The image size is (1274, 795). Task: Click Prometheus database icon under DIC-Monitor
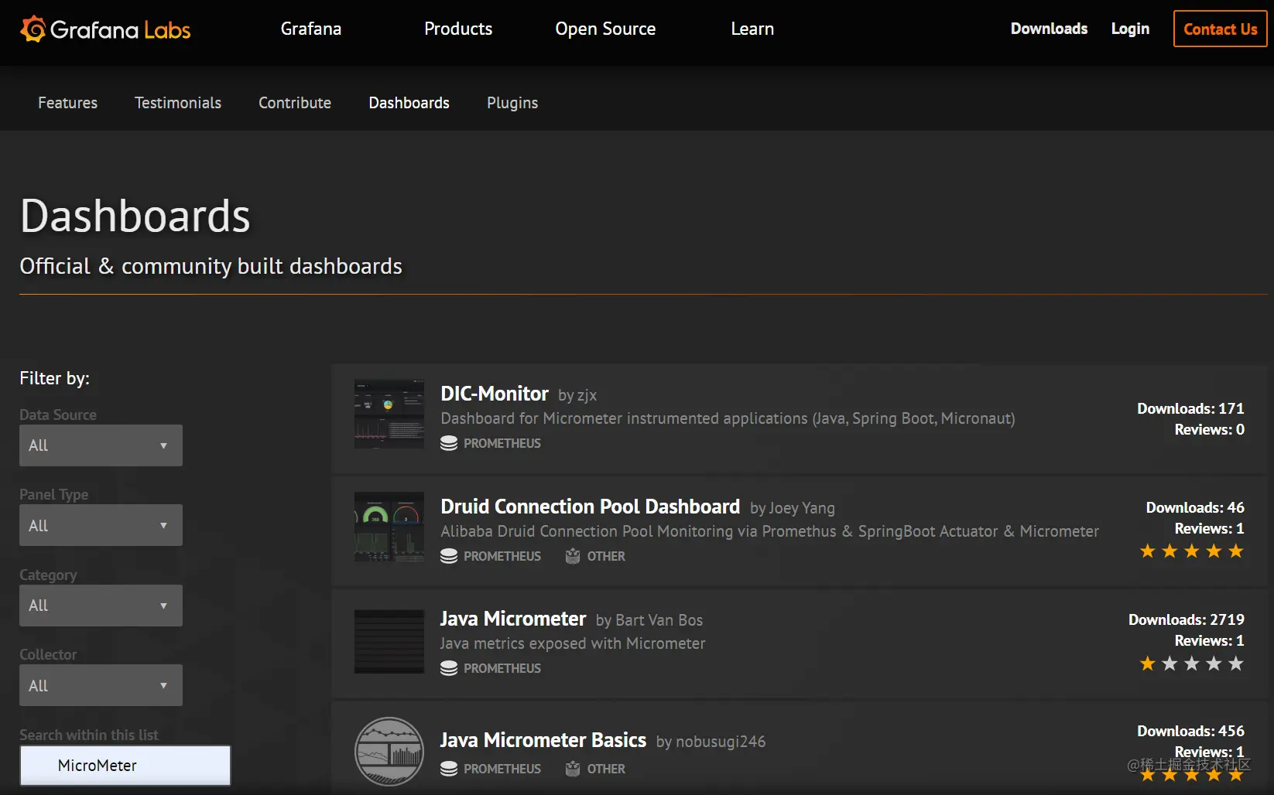(449, 443)
